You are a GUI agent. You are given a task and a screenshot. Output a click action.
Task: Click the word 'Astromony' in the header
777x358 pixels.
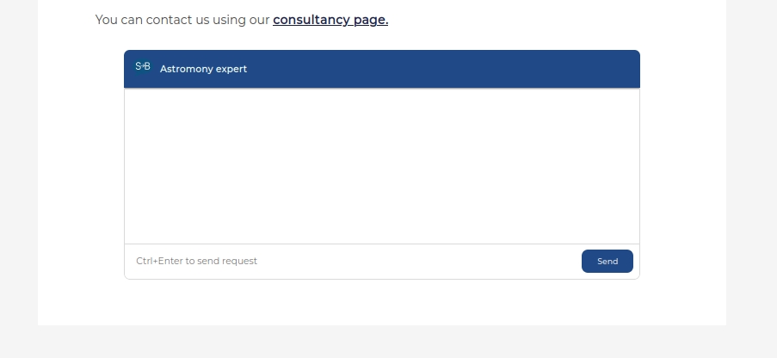[x=187, y=69]
